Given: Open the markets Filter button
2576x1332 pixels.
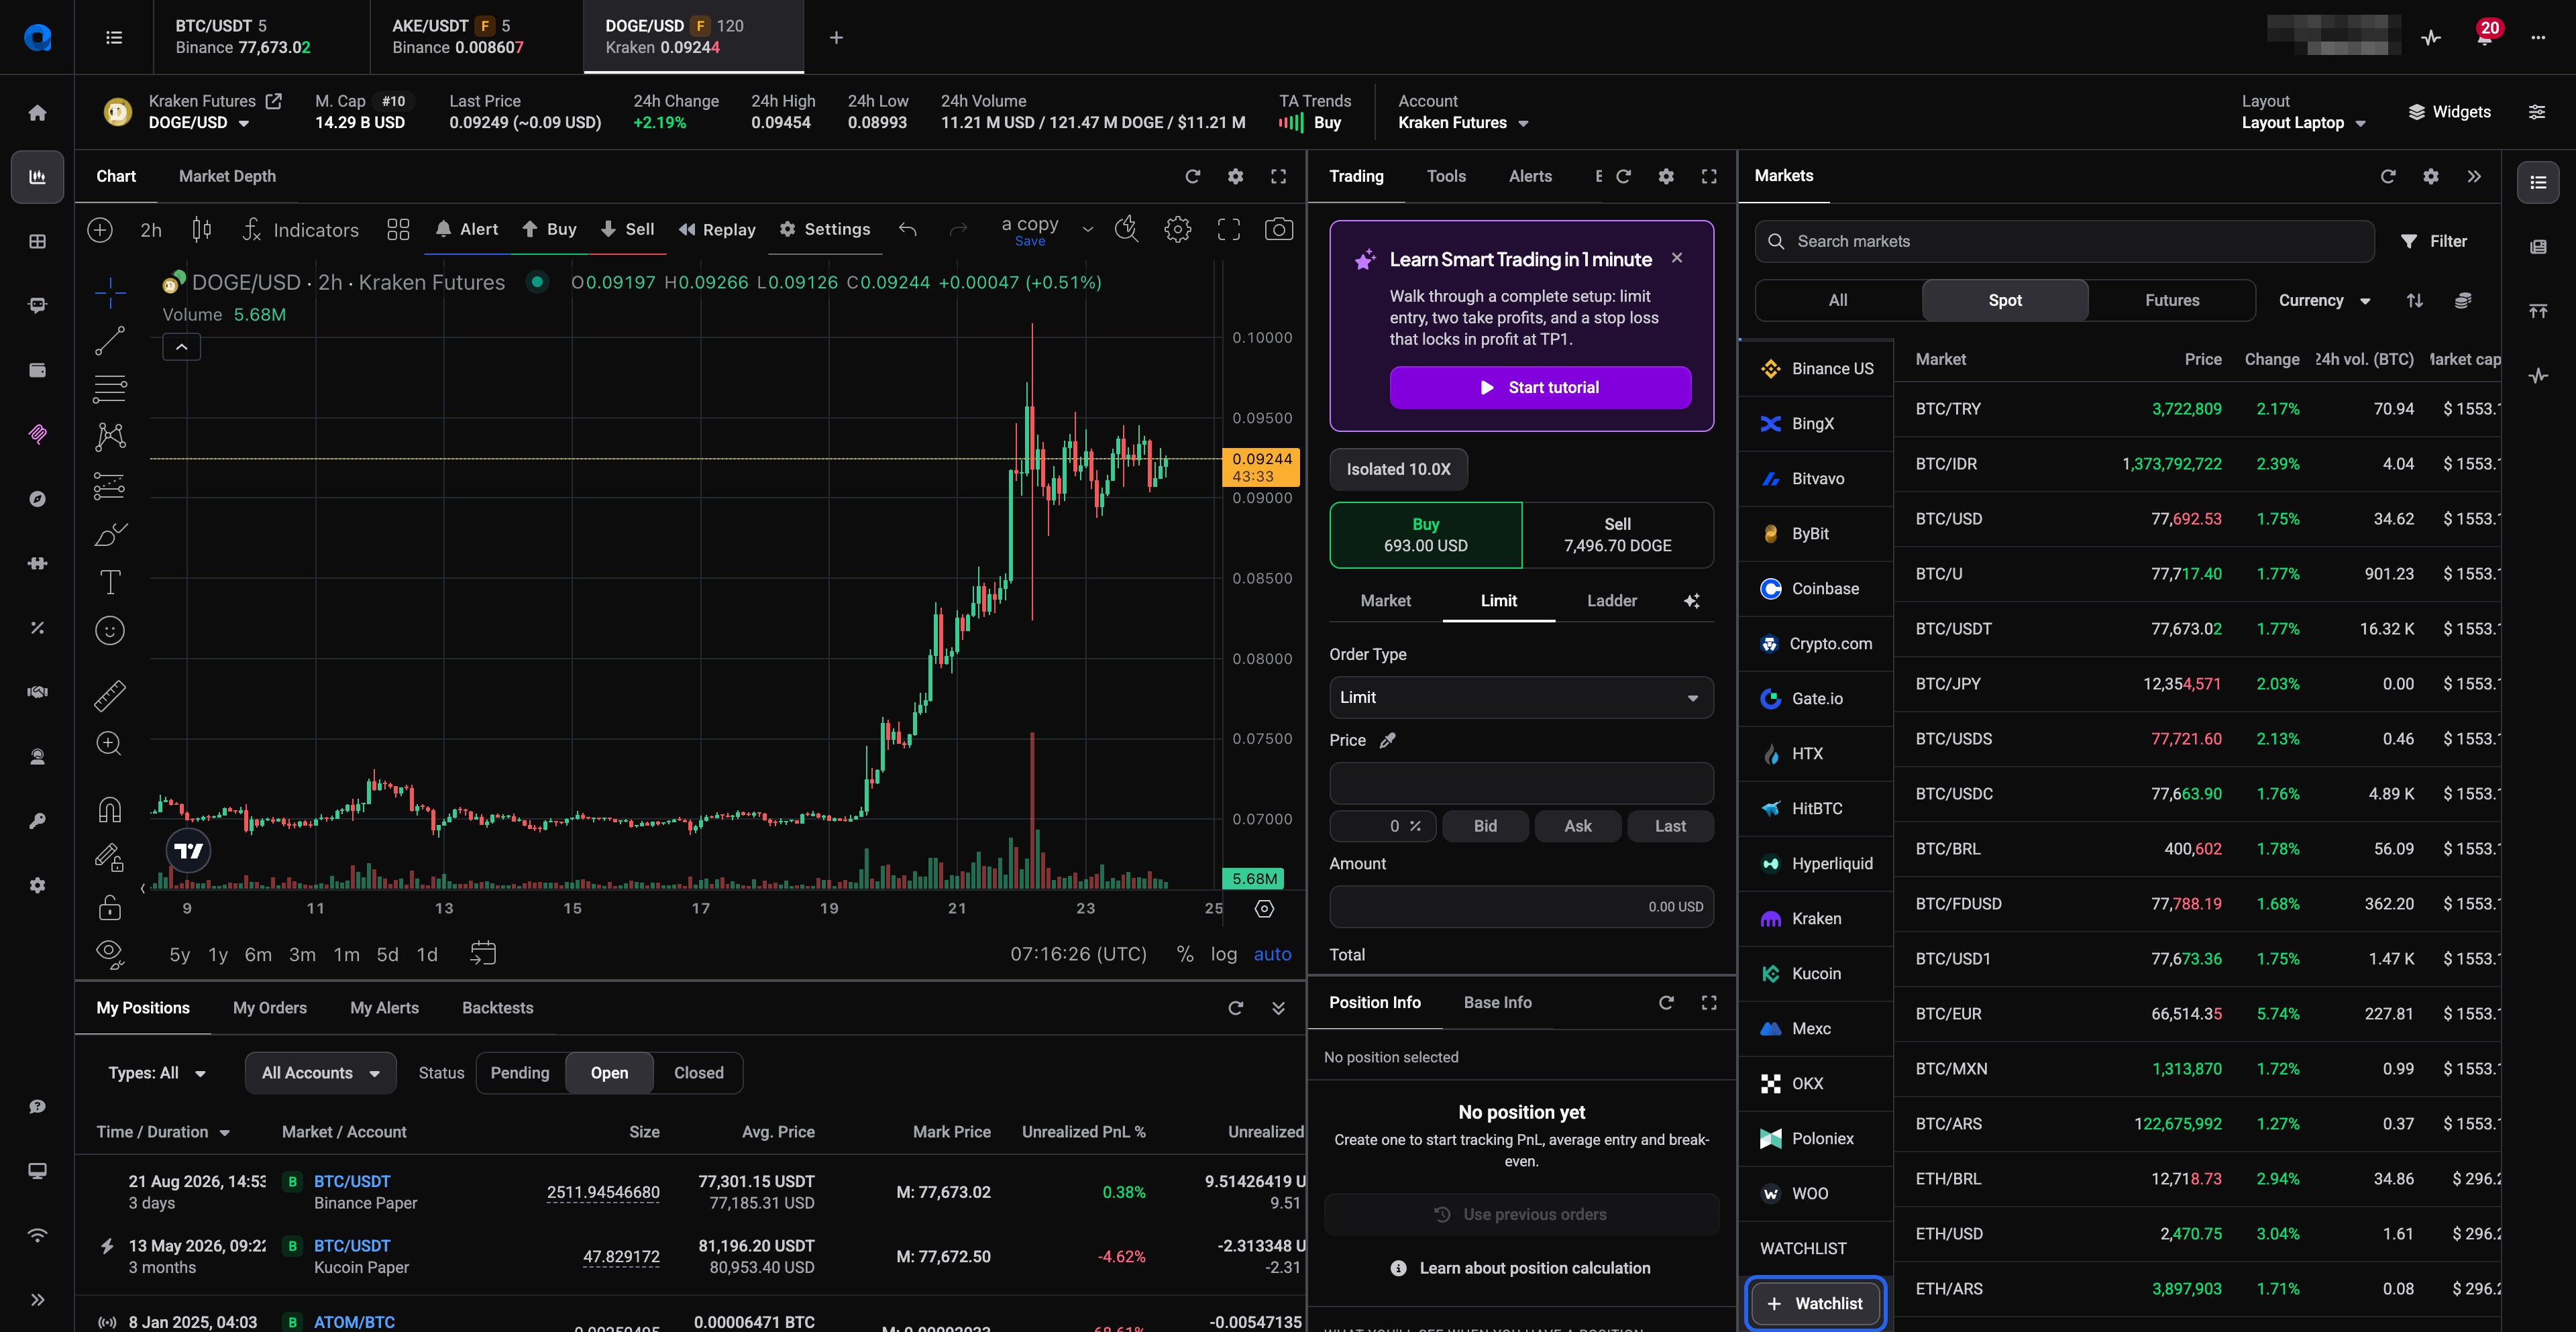Looking at the screenshot, I should (2434, 241).
